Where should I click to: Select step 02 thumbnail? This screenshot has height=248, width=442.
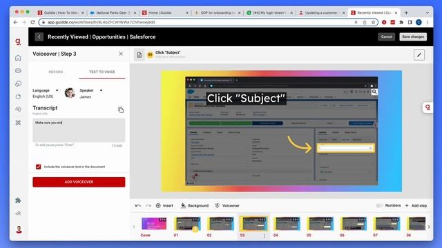220,223
